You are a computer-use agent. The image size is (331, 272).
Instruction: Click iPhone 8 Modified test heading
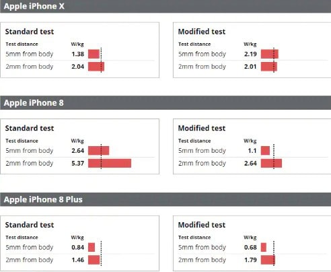(x=202, y=128)
